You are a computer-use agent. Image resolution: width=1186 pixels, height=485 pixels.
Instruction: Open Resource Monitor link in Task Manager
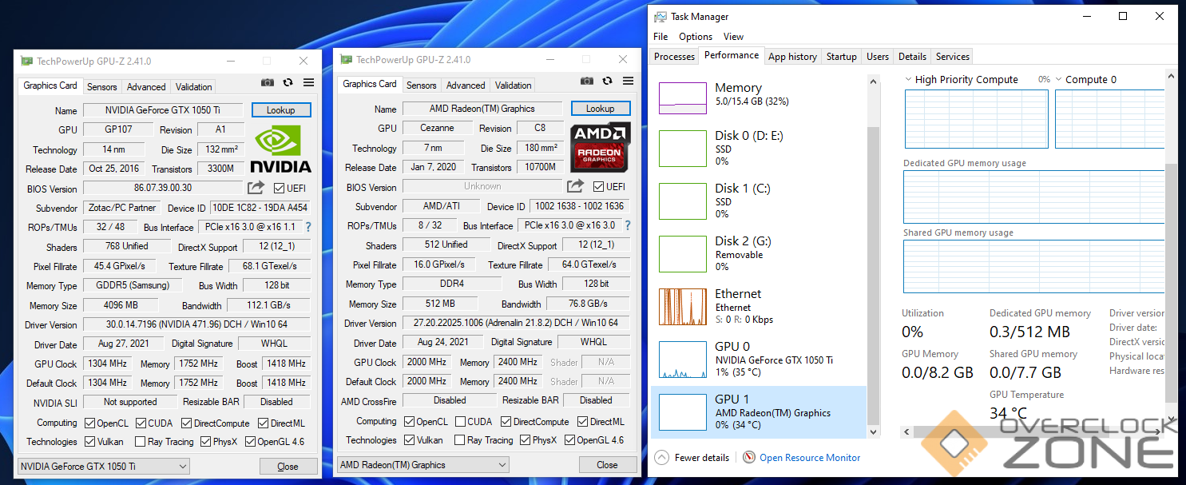809,458
